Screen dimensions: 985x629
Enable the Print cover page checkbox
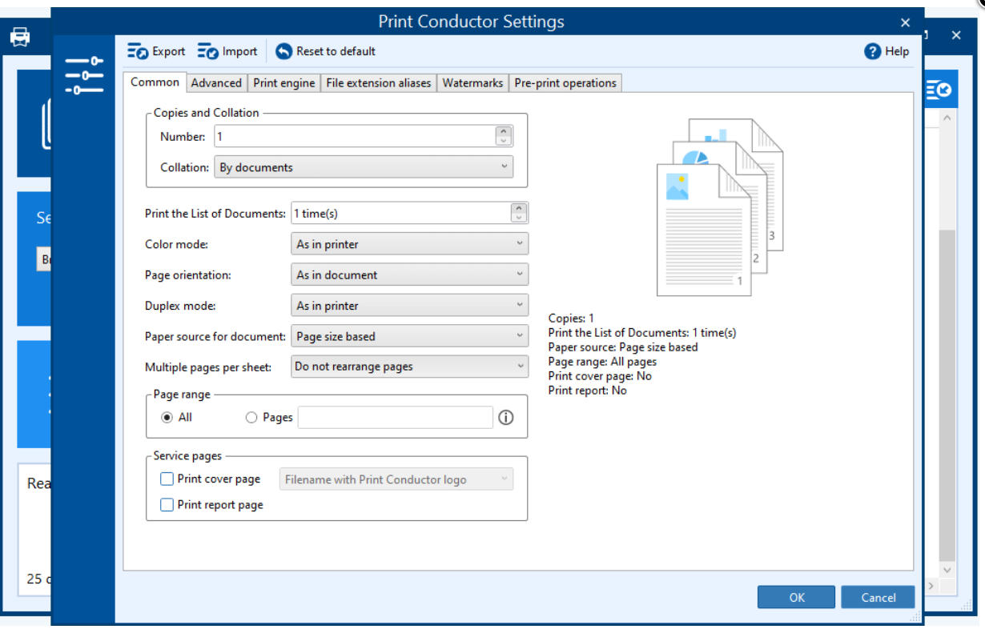(167, 479)
